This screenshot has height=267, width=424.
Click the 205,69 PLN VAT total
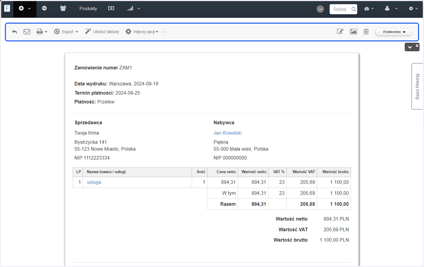click(x=336, y=230)
